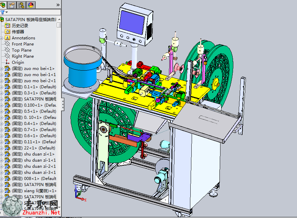Expand the 0.100<1> component node
The height and width of the screenshot is (218, 297).
tap(1, 105)
